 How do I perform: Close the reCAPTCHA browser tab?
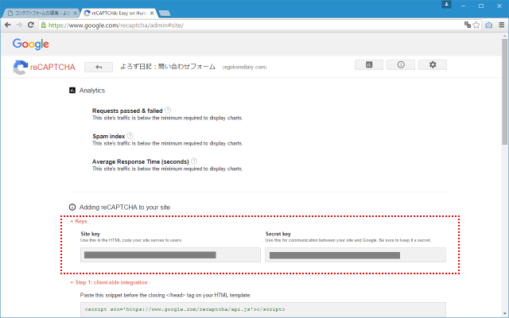tap(152, 14)
